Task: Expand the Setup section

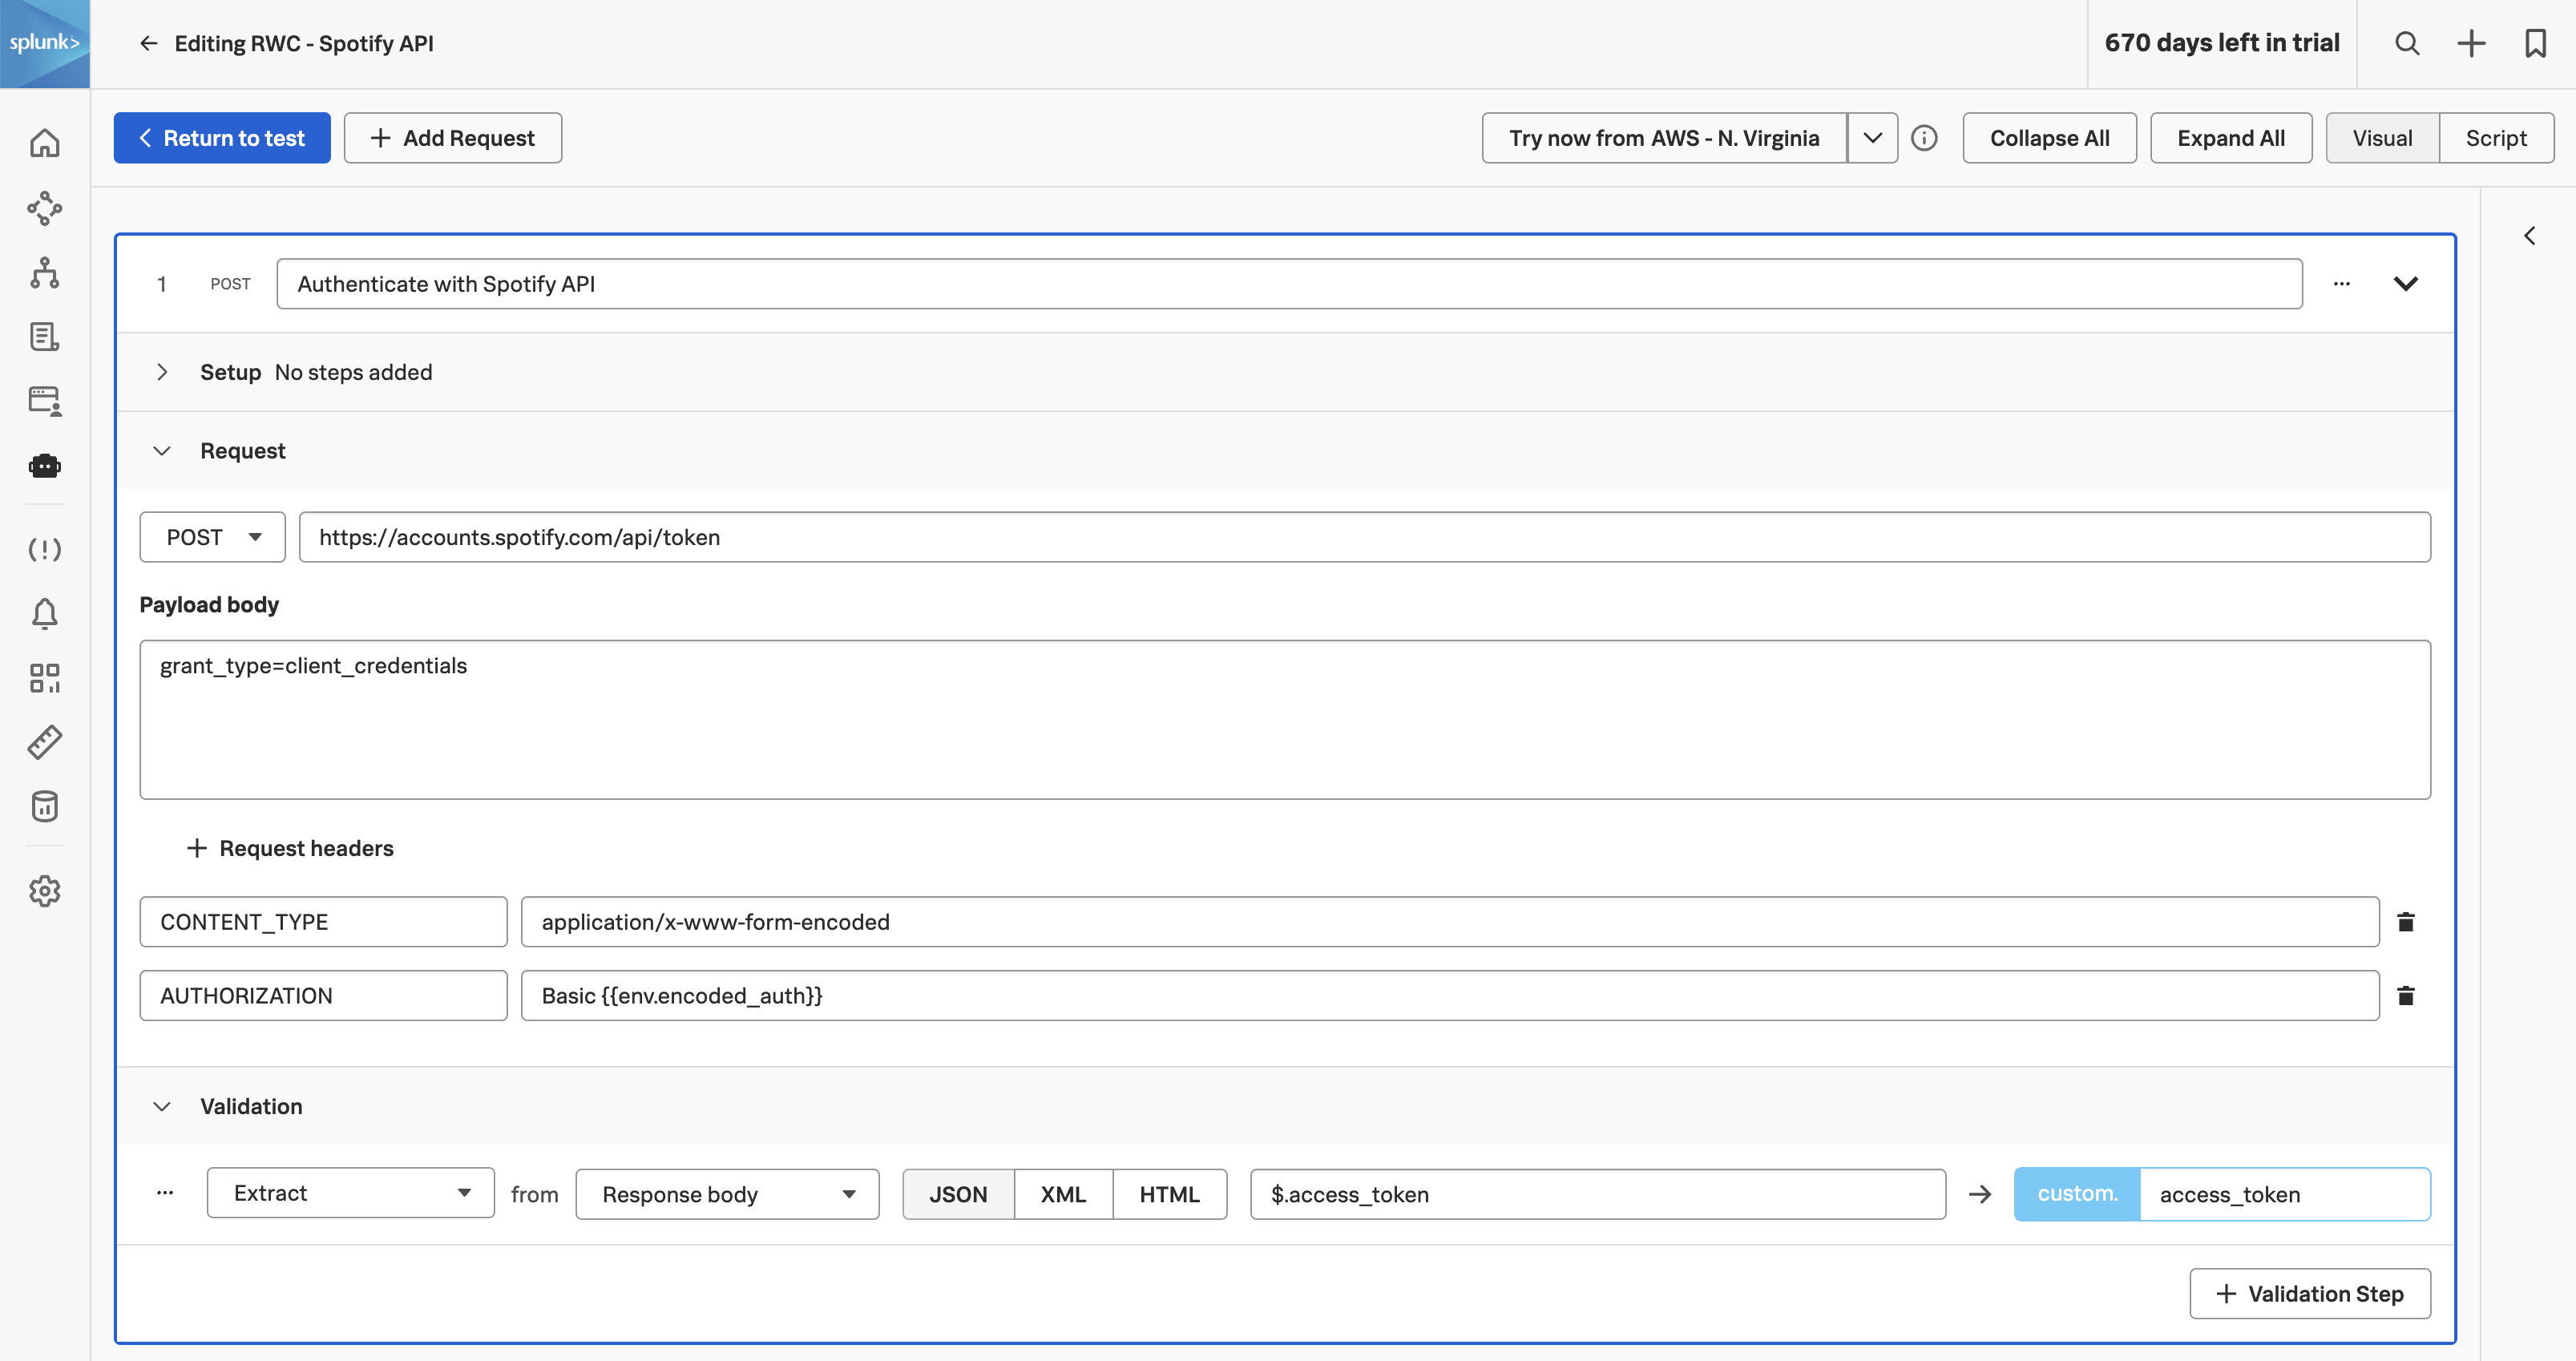Action: pyautogui.click(x=163, y=371)
